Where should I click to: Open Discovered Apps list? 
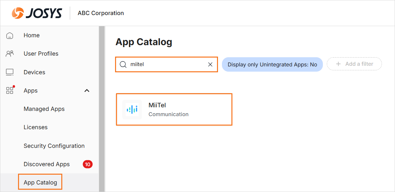pos(47,164)
